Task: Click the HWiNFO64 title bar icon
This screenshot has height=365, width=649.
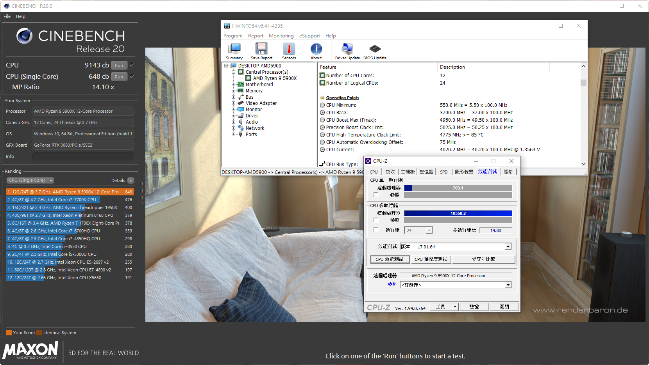Action: point(227,26)
